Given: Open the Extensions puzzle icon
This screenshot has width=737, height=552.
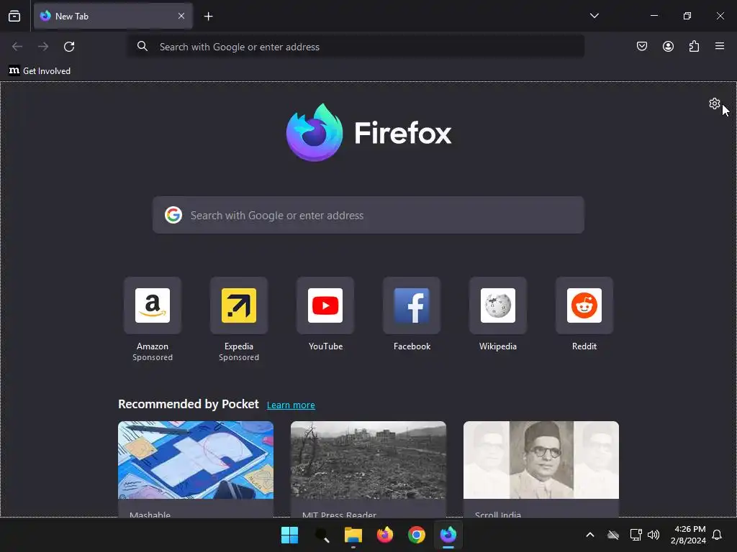Looking at the screenshot, I should [694, 46].
